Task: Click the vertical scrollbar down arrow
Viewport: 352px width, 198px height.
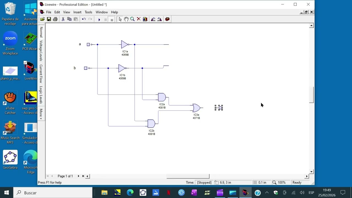Action: [311, 172]
